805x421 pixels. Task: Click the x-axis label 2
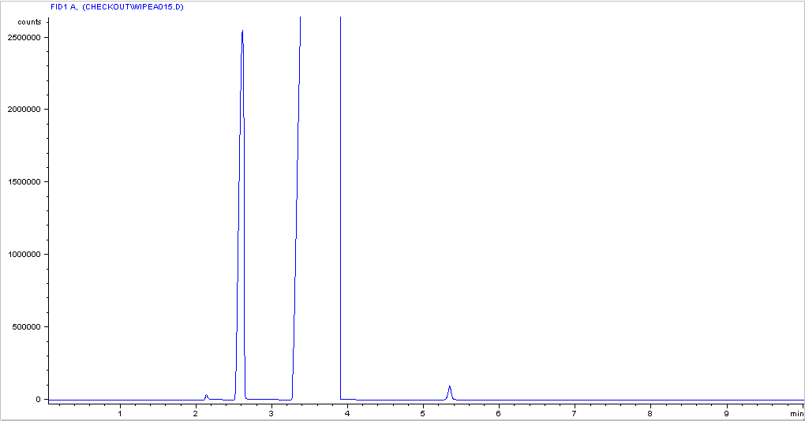tap(196, 413)
